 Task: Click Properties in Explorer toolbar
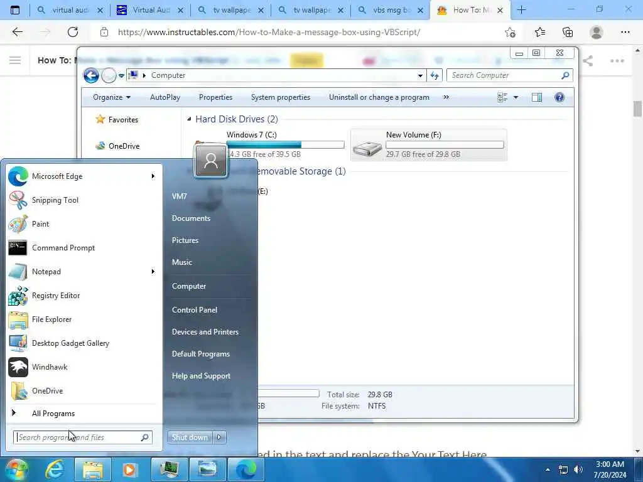[x=216, y=97]
